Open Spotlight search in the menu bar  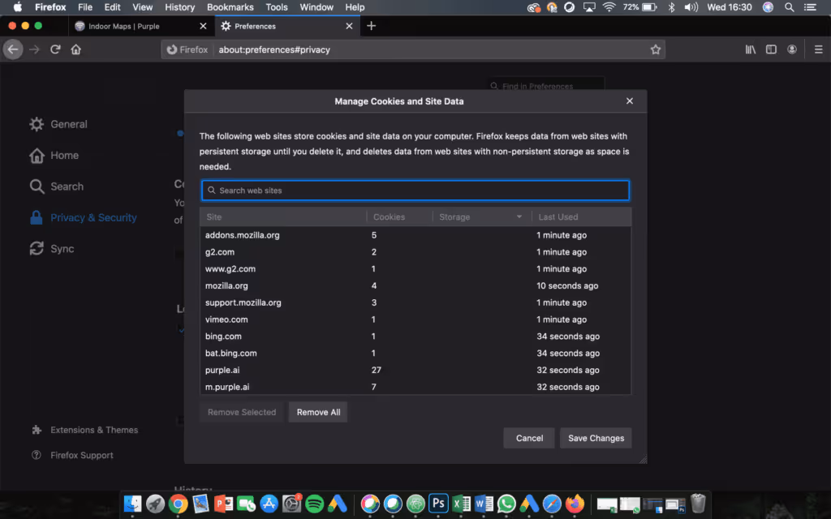coord(789,7)
